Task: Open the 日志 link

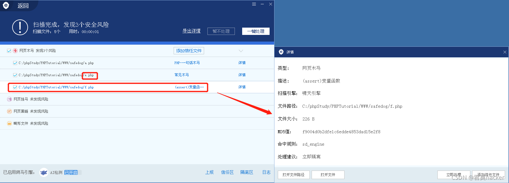Action: point(267,172)
